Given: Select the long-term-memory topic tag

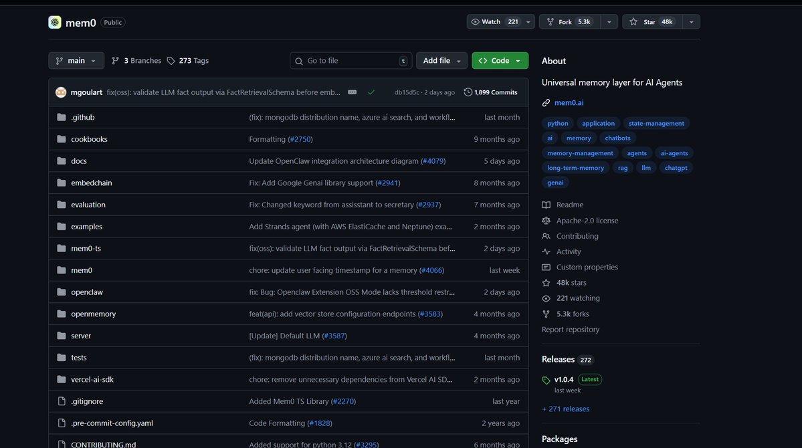Looking at the screenshot, I should pos(575,168).
